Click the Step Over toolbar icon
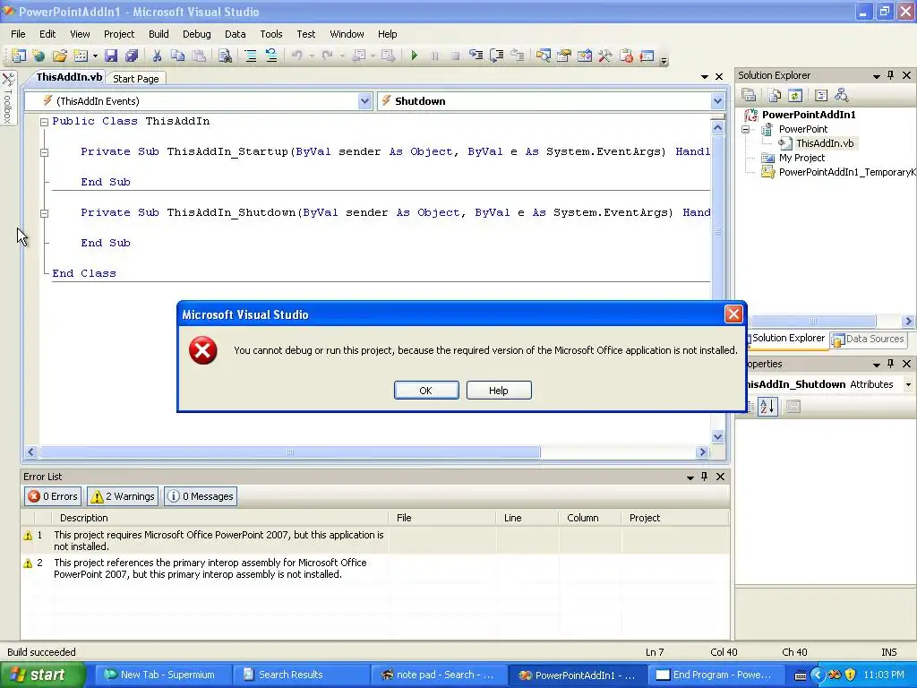This screenshot has height=688, width=917. tap(496, 56)
